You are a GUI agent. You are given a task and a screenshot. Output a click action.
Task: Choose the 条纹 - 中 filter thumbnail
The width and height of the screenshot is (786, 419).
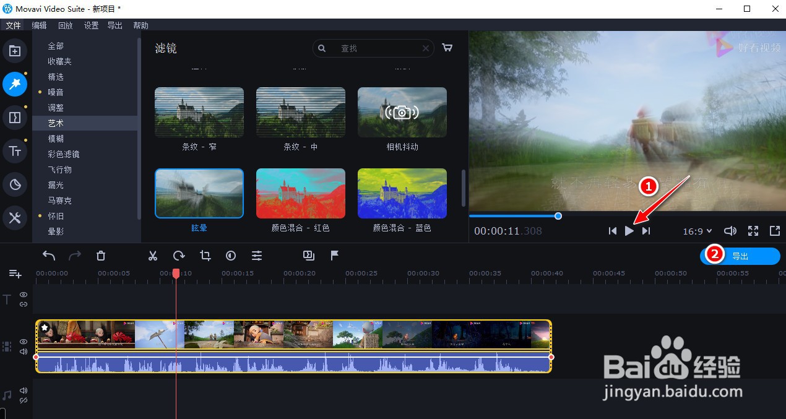pyautogui.click(x=301, y=112)
